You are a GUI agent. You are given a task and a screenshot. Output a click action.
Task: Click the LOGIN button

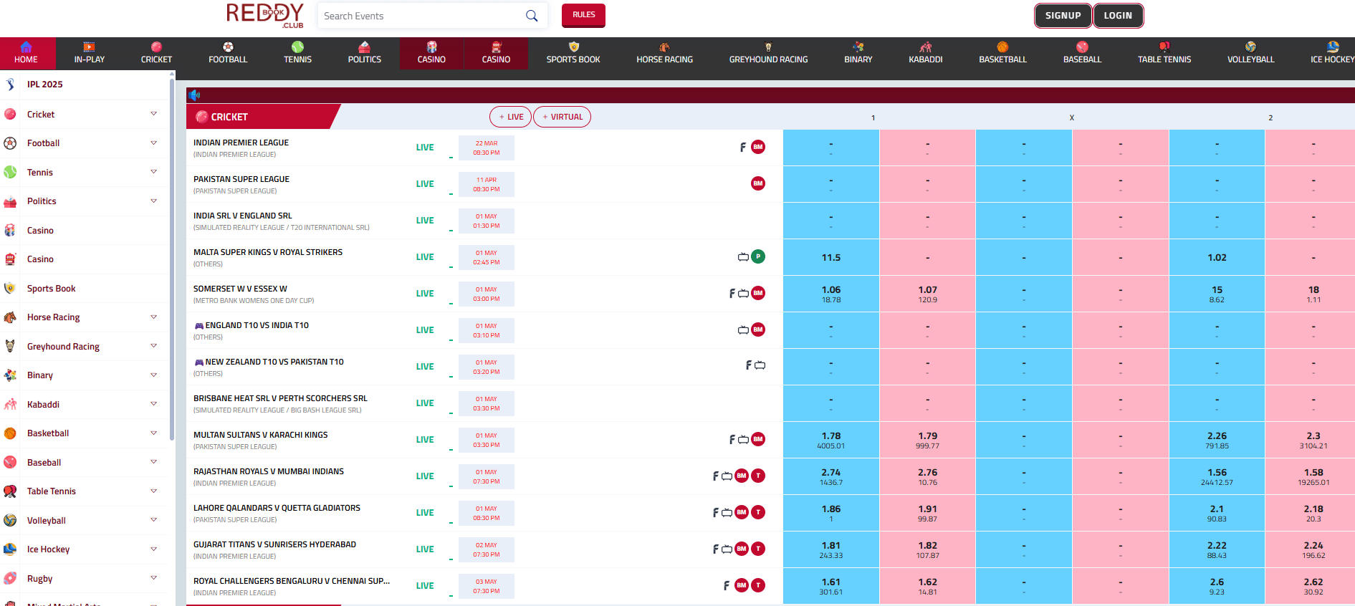(1118, 16)
